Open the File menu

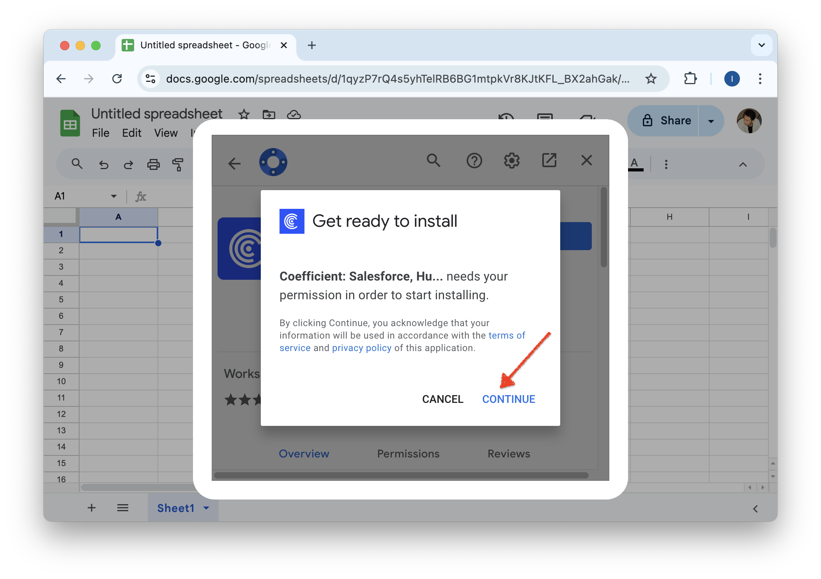(100, 133)
